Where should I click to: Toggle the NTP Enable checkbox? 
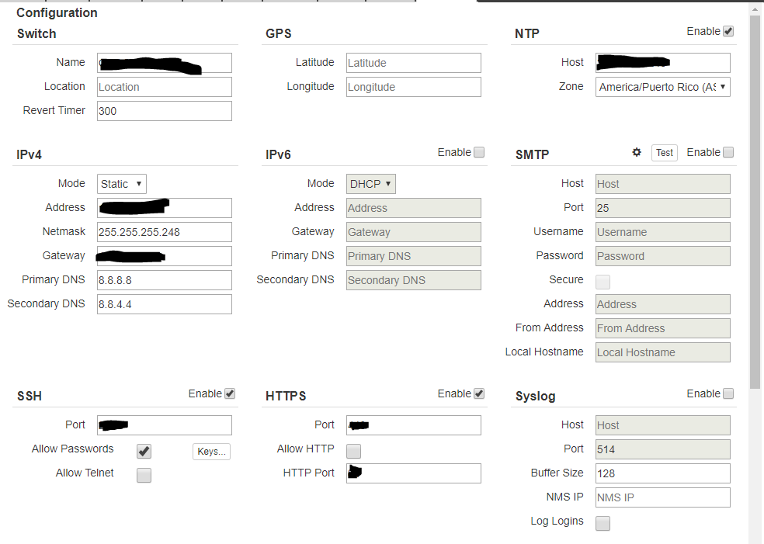click(728, 32)
